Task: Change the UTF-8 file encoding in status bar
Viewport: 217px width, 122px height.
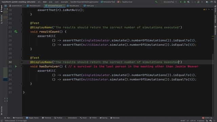Action: [x=193, y=121]
